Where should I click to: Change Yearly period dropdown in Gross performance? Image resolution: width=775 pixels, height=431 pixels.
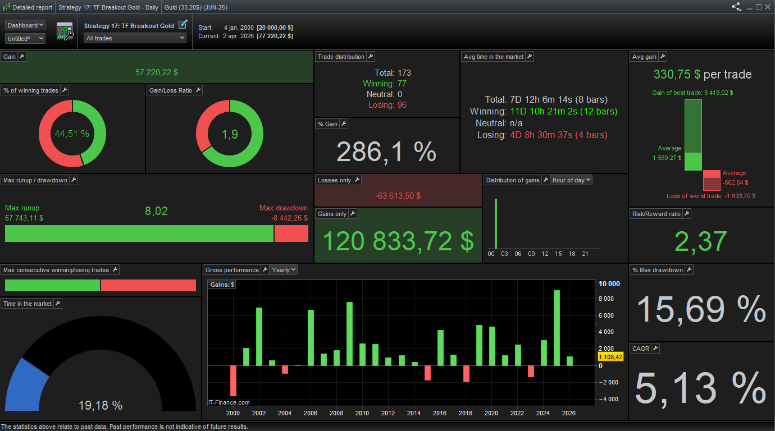284,270
